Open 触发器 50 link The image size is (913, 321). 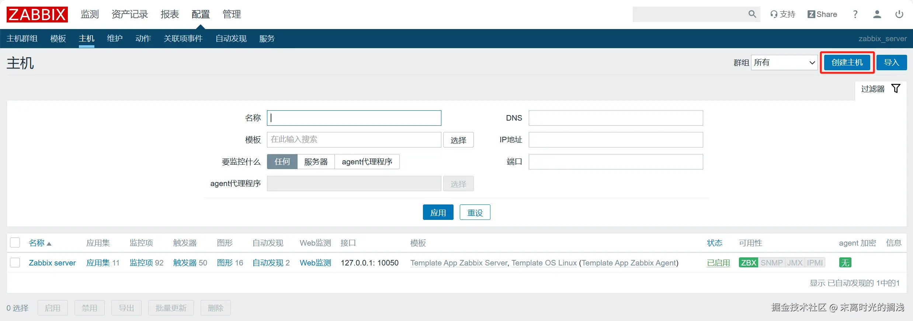coord(185,263)
